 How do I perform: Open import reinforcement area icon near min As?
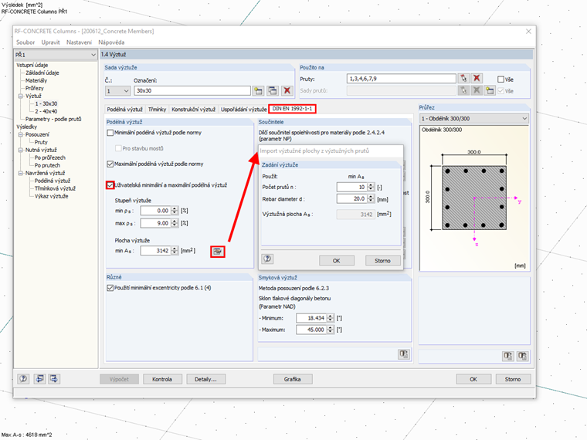pyautogui.click(x=218, y=252)
